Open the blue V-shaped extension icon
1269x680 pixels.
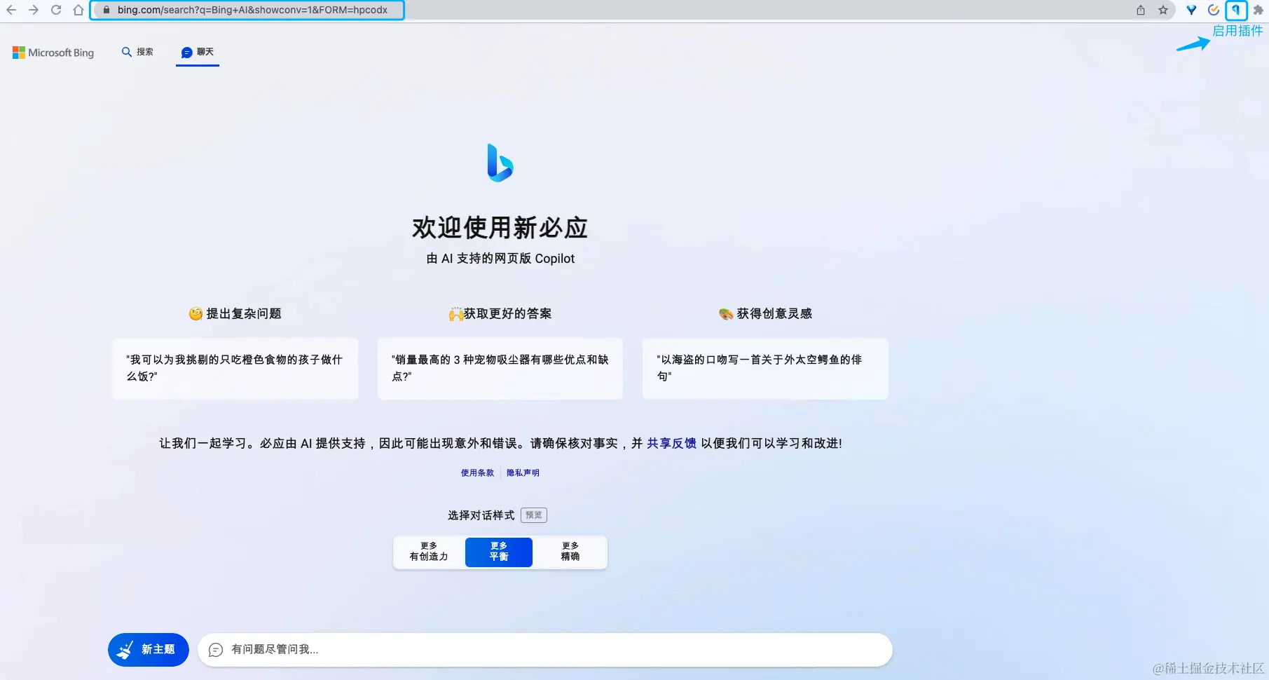pos(1191,10)
